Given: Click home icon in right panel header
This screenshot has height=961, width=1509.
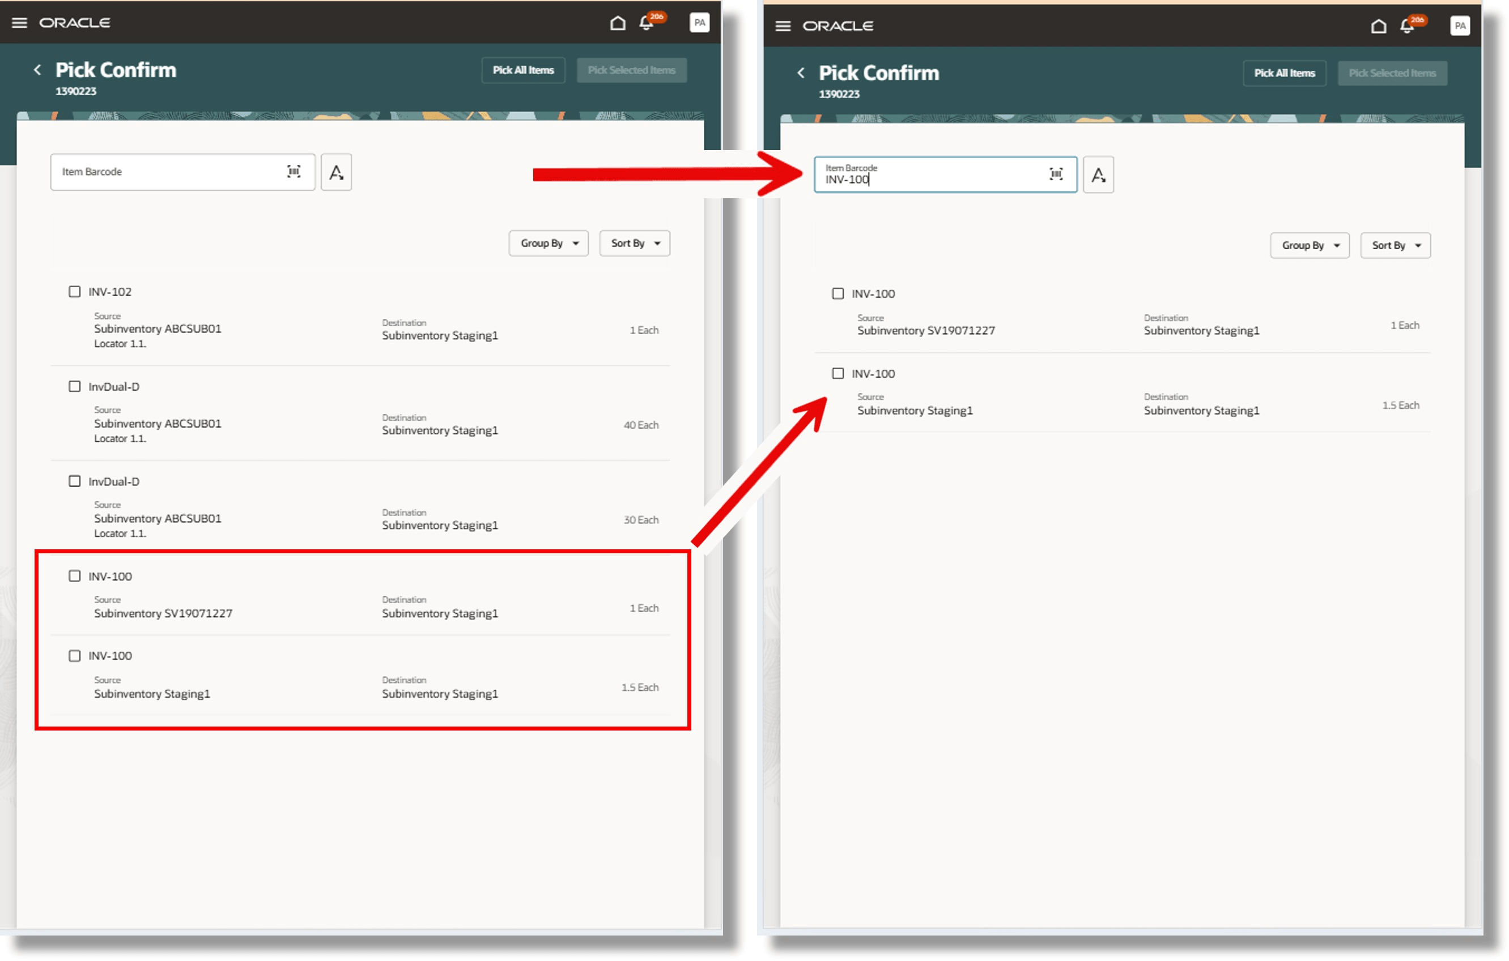Looking at the screenshot, I should [1378, 26].
